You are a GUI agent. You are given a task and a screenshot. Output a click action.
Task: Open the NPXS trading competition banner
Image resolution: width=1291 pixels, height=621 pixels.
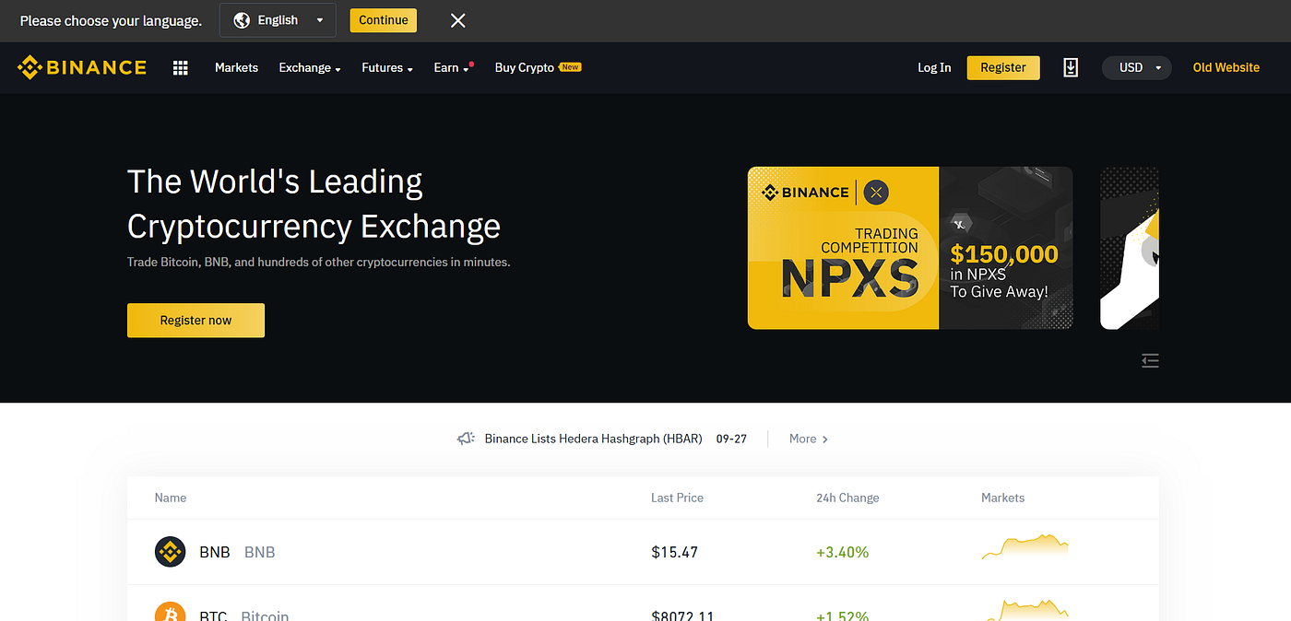[x=910, y=248]
